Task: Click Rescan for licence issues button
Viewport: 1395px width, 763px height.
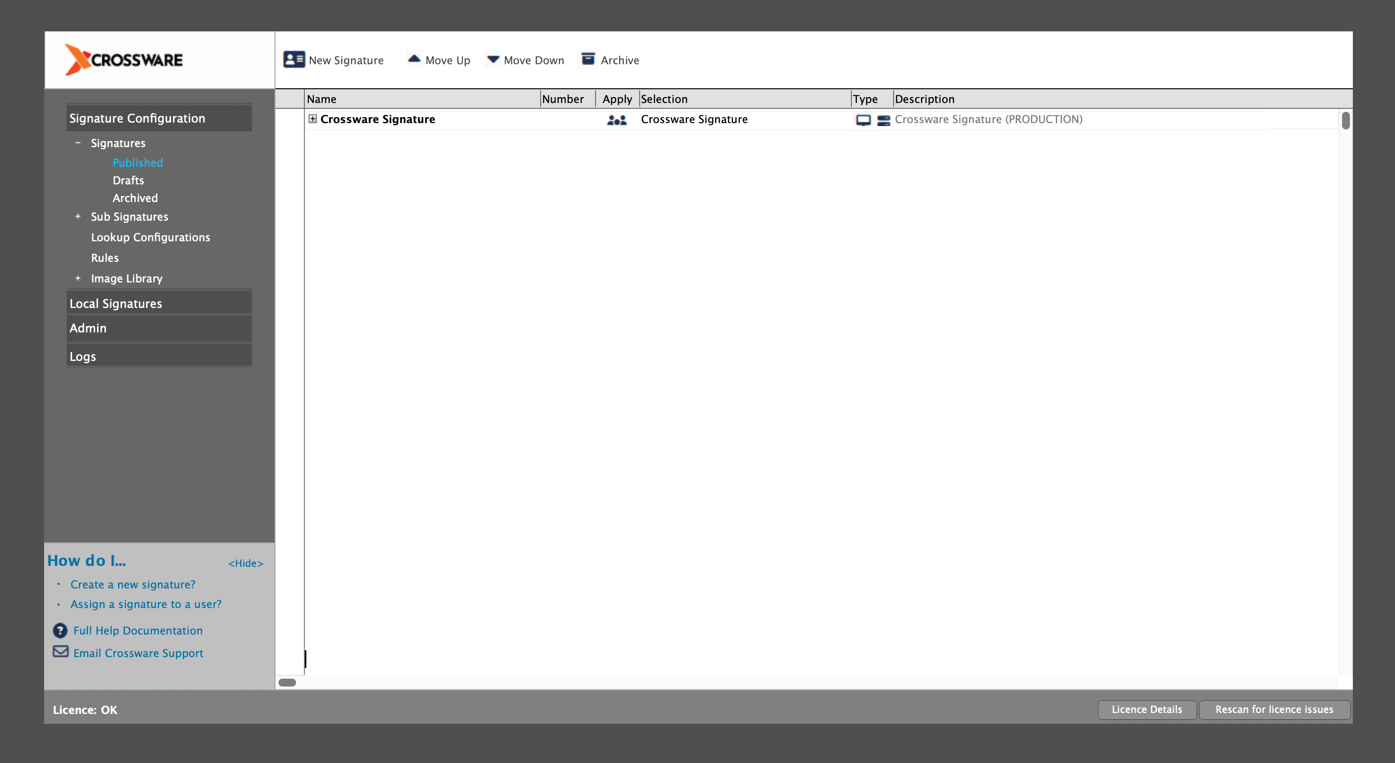Action: pos(1274,710)
